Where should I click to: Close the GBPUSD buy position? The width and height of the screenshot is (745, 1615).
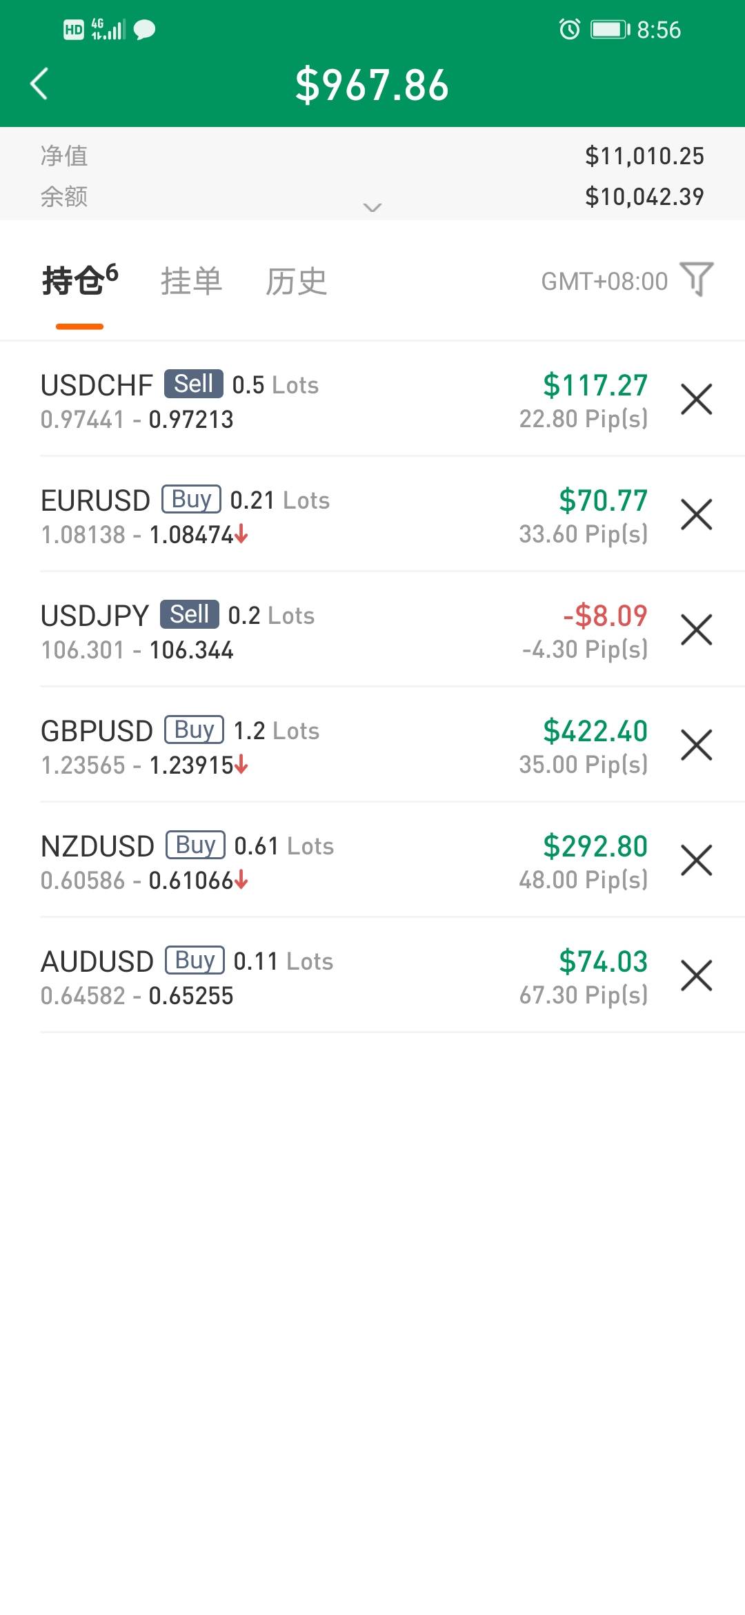696,745
